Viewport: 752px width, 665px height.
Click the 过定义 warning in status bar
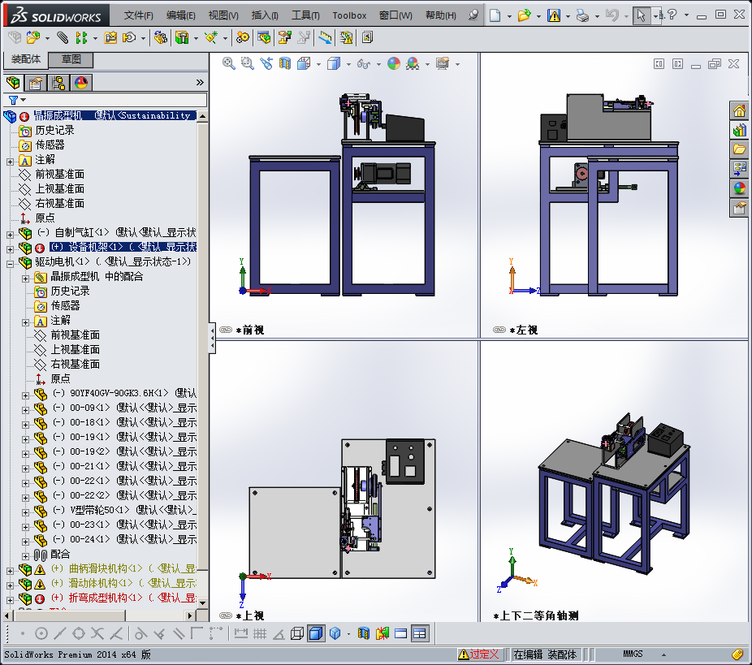tap(478, 654)
